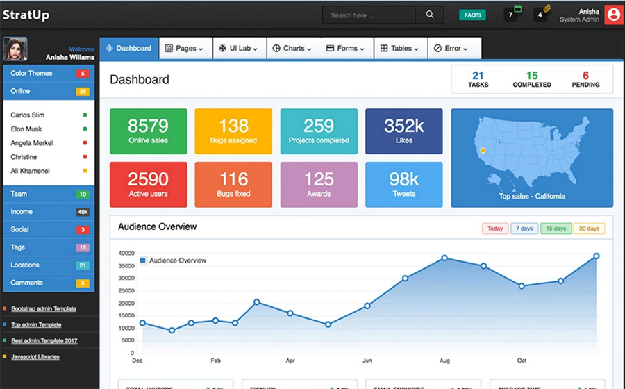The width and height of the screenshot is (625, 389).
Task: Open the calendar notifications badge showing 7
Action: [510, 15]
